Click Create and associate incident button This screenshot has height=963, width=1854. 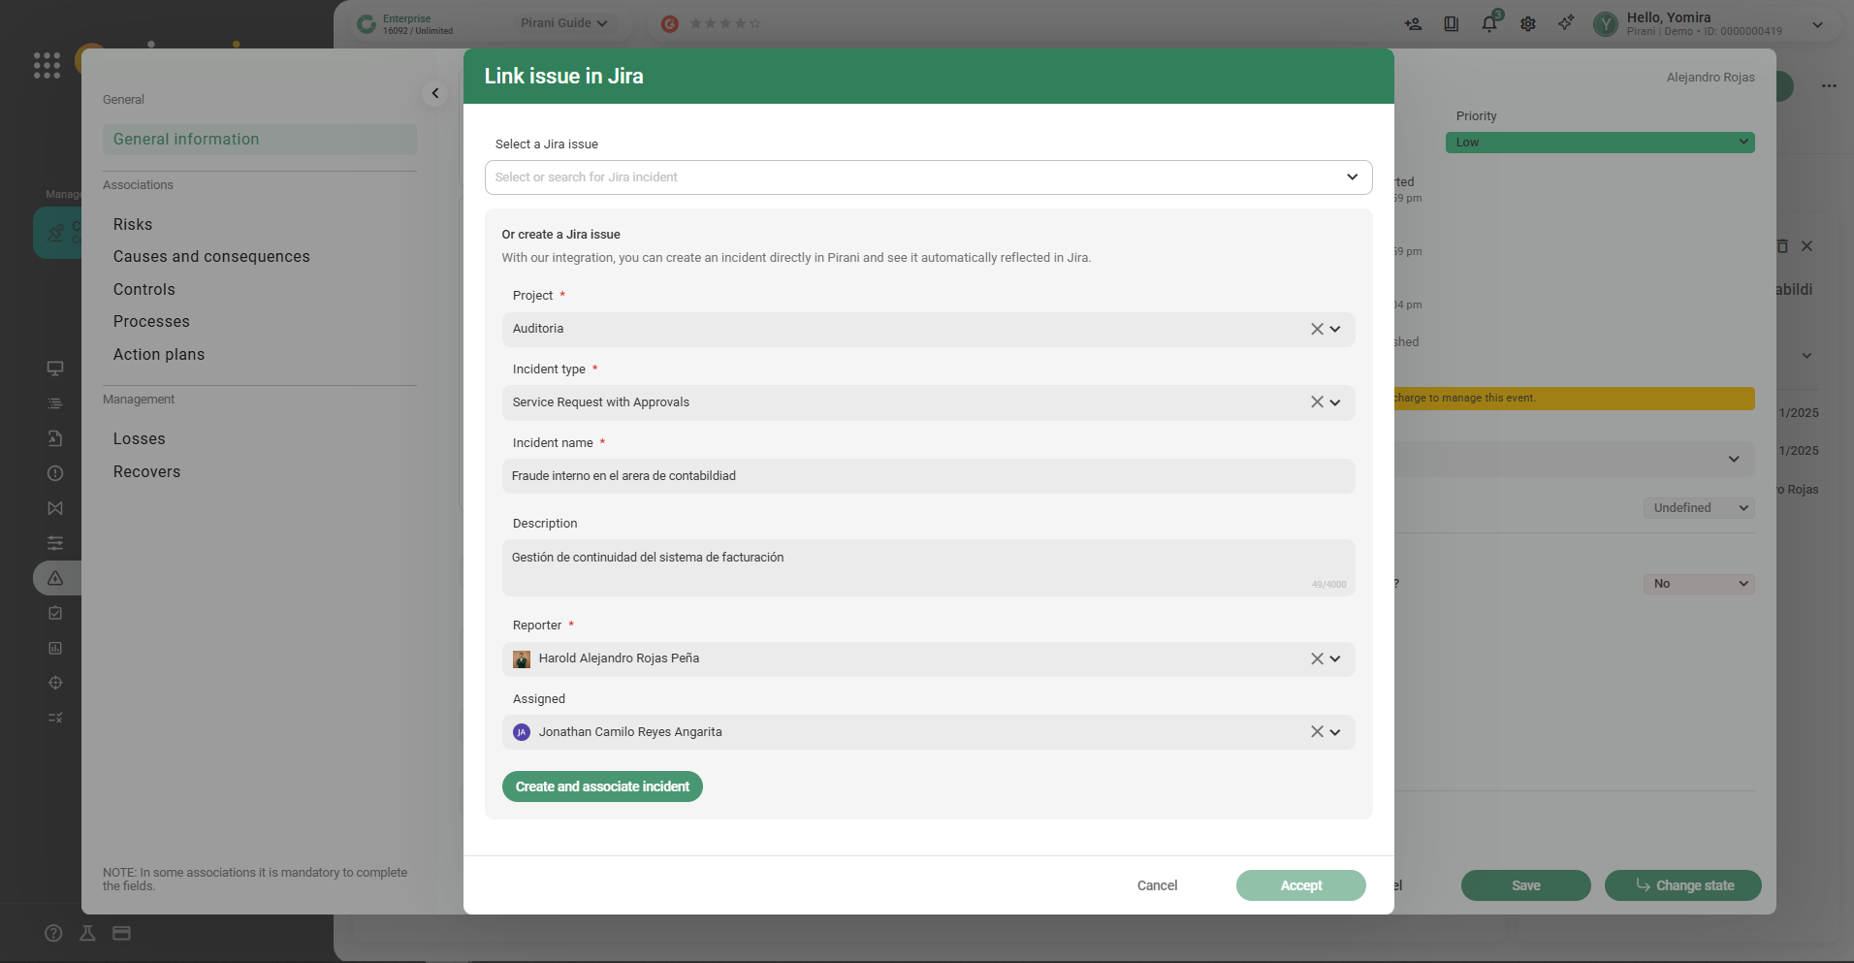click(602, 786)
